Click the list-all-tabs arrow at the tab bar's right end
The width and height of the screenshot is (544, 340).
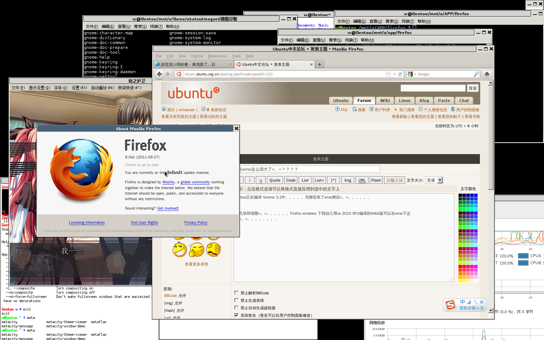pos(490,64)
